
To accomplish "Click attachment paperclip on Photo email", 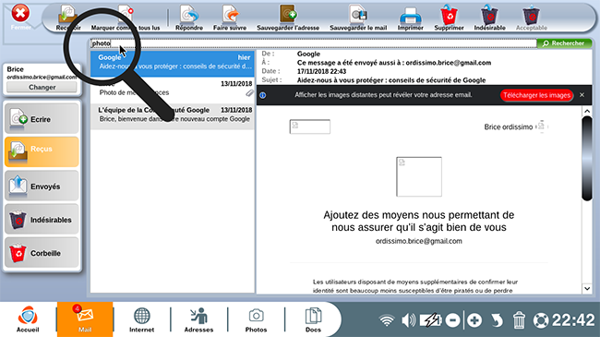I will click(249, 92).
